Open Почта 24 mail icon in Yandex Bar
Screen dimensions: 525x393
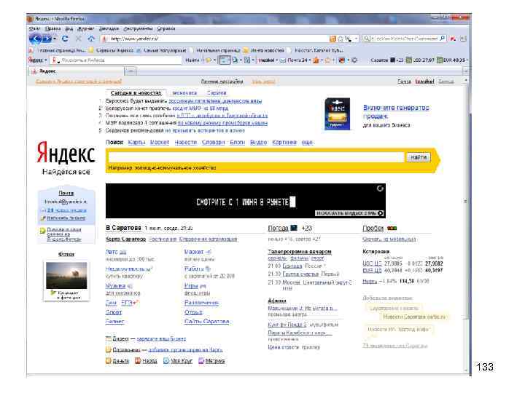pos(283,60)
